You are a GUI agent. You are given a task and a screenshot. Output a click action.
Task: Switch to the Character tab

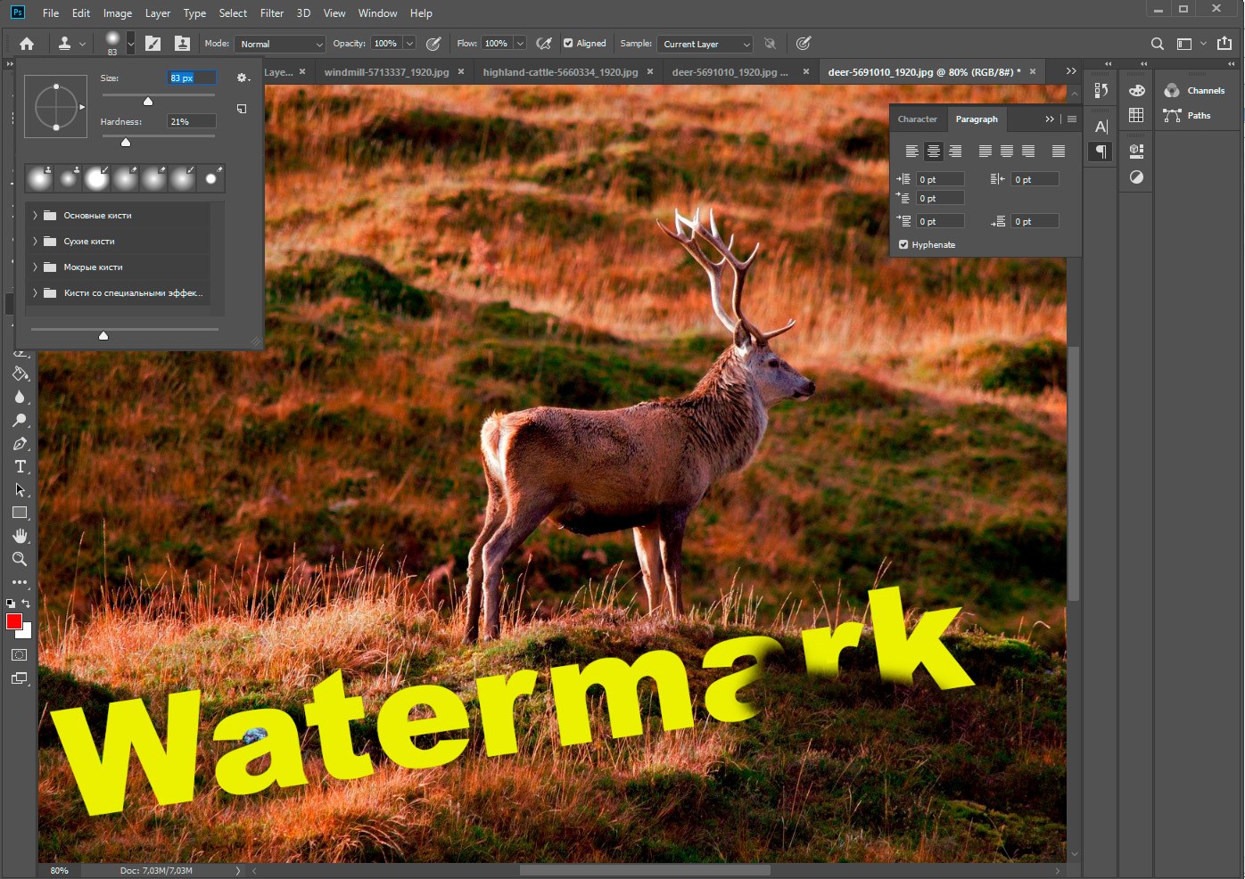[x=917, y=119]
